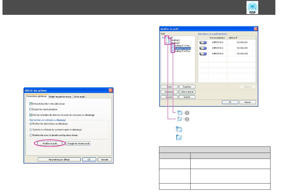Switch to the Paramètres généraux tab
Viewport: 283px width, 196px height.
tap(37, 96)
